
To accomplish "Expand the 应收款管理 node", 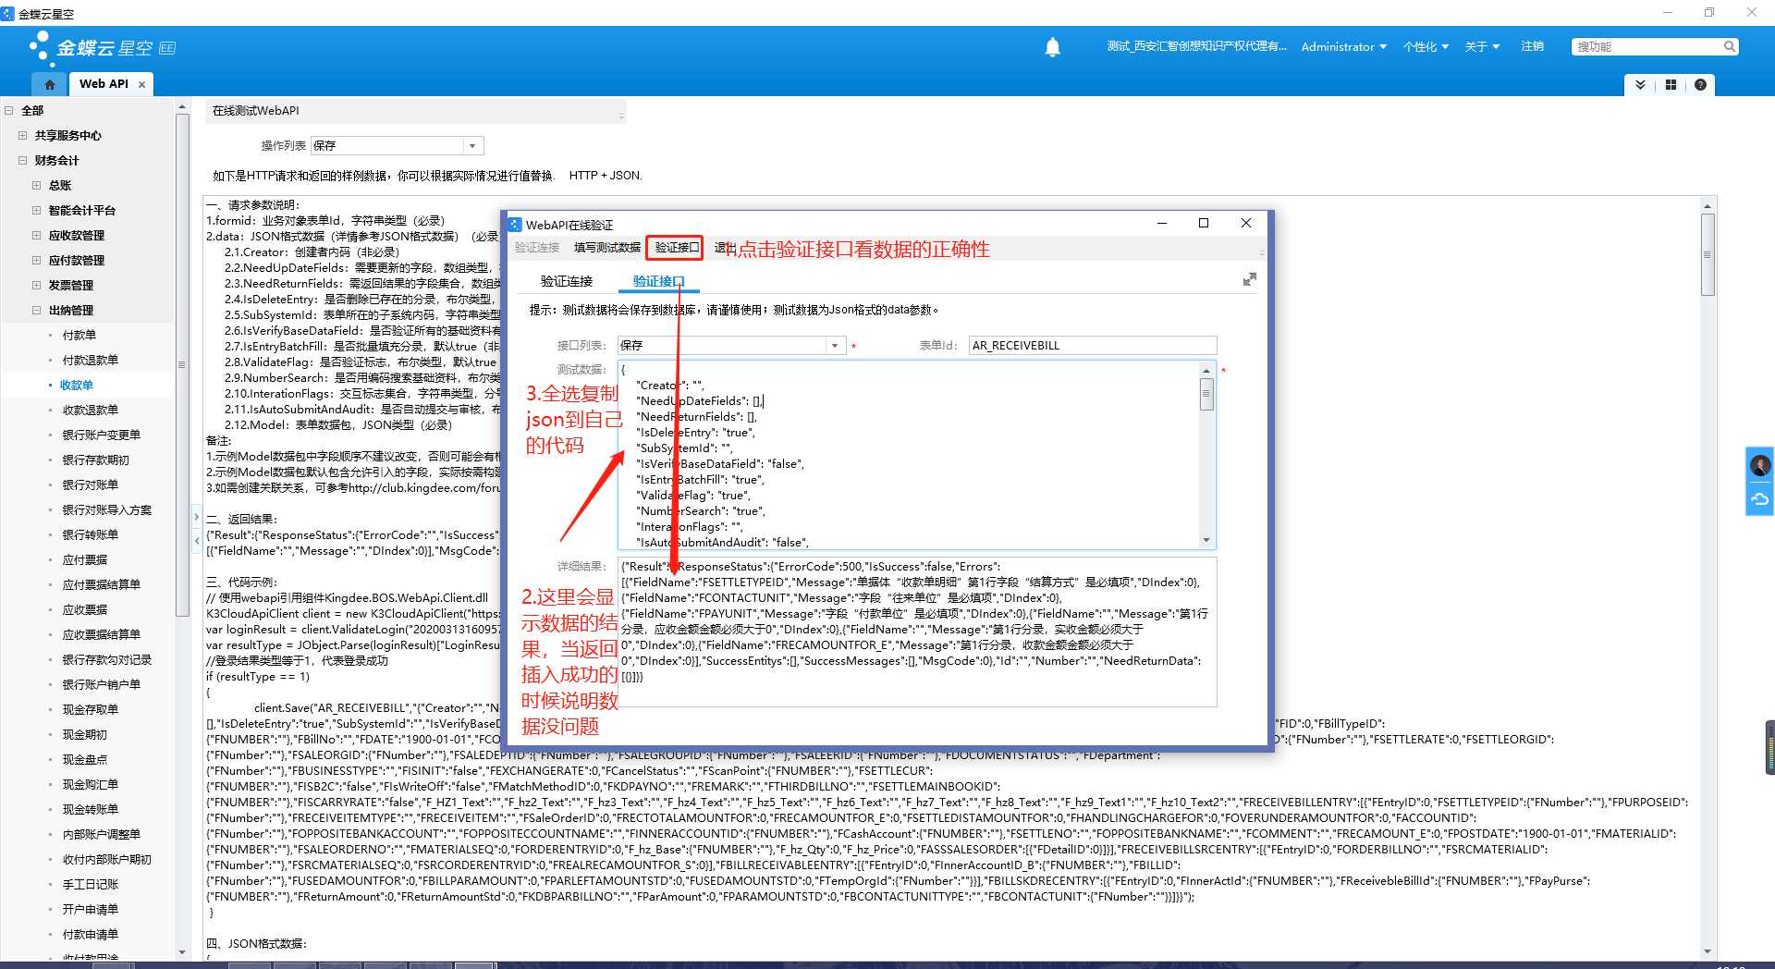I will tap(37, 235).
